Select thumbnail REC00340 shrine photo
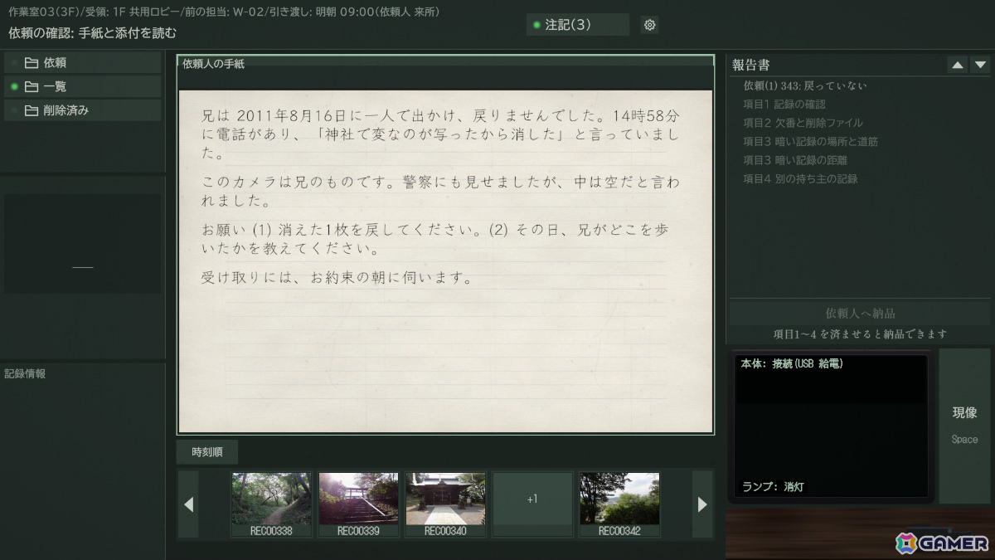 coord(445,504)
